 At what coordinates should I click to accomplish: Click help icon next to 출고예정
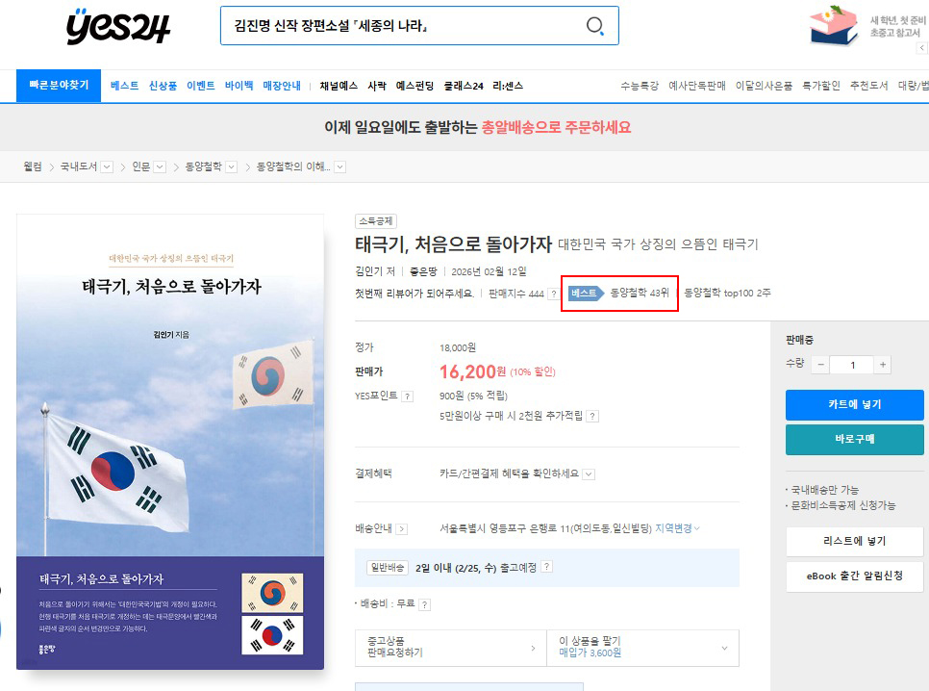[x=546, y=567]
